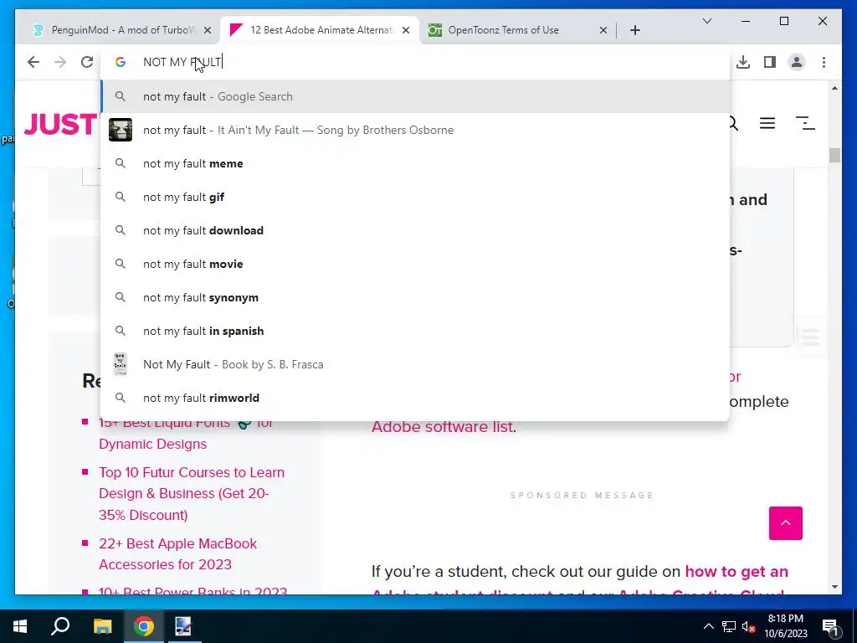857x643 pixels.
Task: Choose the Book by S. B. Frasca suggestion
Action: [415, 365]
